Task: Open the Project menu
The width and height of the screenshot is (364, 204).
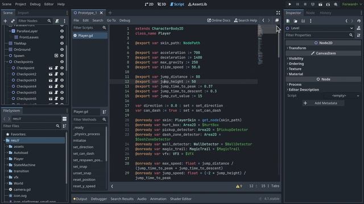Action: coord(20,4)
